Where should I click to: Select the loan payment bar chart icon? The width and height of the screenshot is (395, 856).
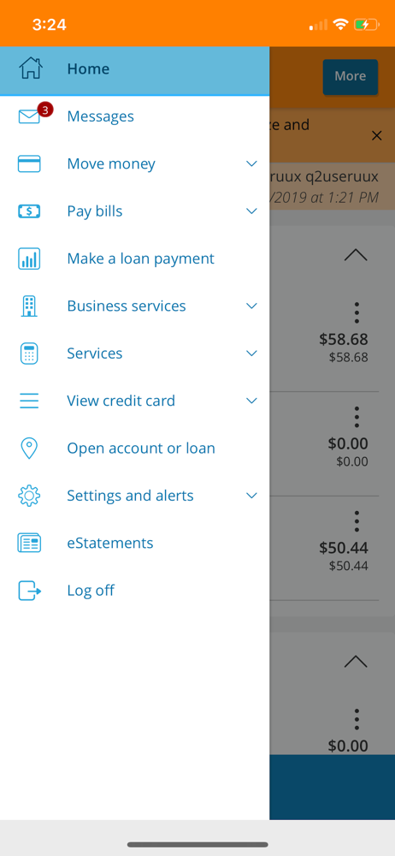(x=29, y=259)
